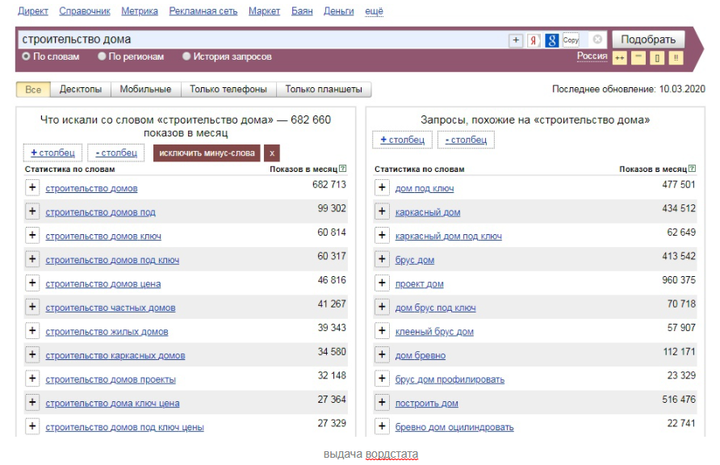Add column with right + столбец
This screenshot has height=465, width=720.
(x=402, y=140)
